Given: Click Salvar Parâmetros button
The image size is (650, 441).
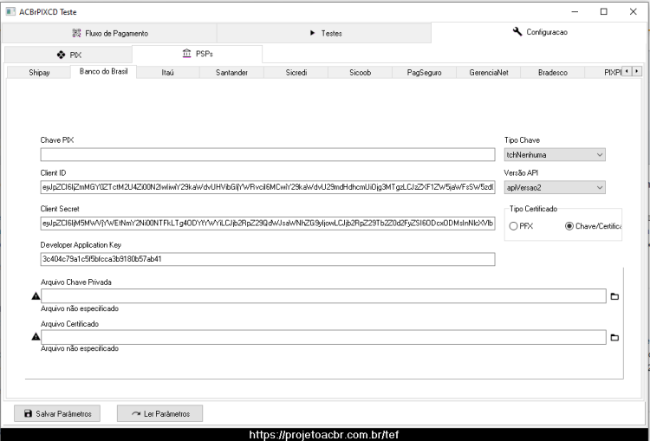Looking at the screenshot, I should [x=57, y=413].
